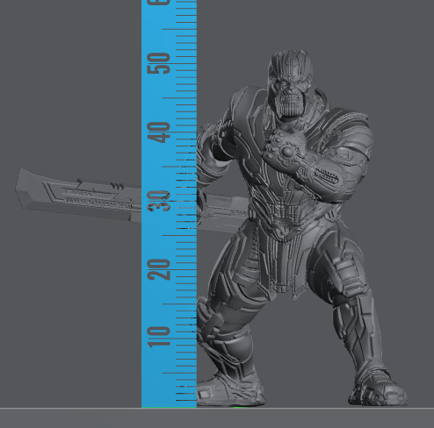Screen dimensions: 434x428
Task: Click the "30" mark on the ruler
Action: point(159,201)
